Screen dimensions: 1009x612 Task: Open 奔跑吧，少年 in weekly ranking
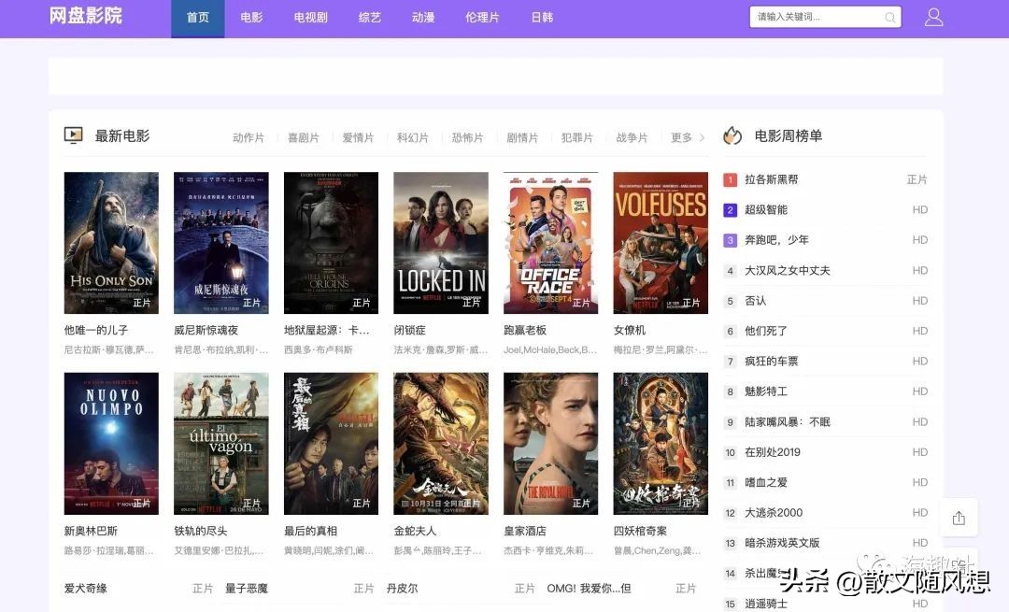[776, 240]
